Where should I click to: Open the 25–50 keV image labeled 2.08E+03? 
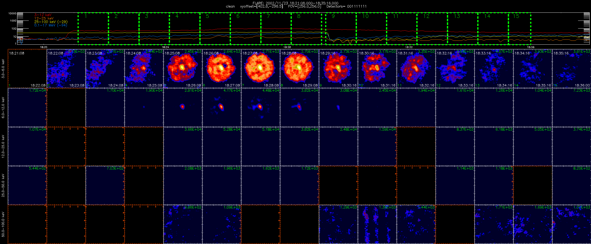[183, 185]
